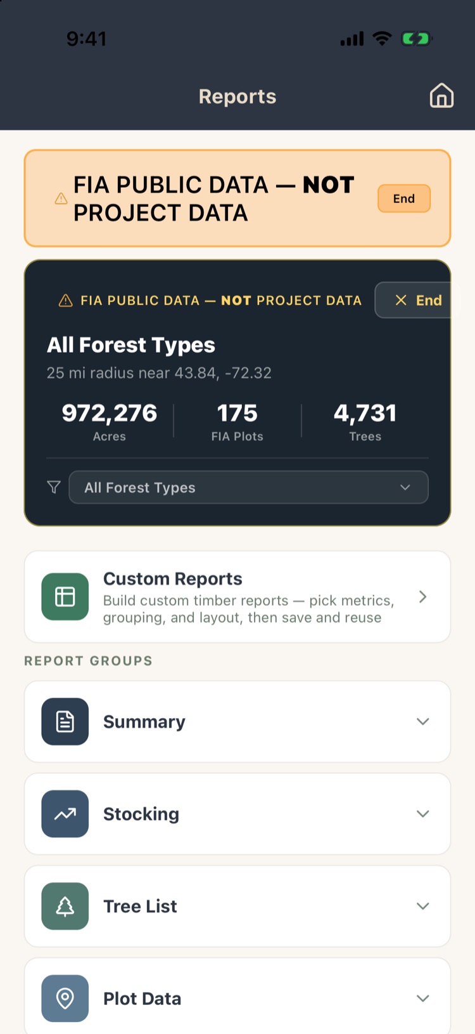Click the 175 FIA Plots statistic
This screenshot has width=475, height=1034.
[237, 422]
